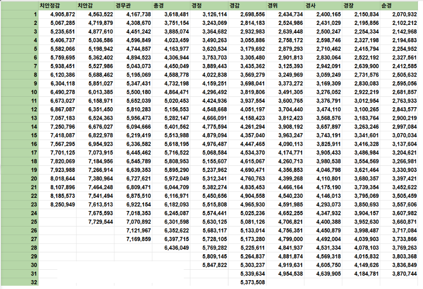Click cell value 8,018,644
The width and height of the screenshot is (423, 289).
(63, 179)
